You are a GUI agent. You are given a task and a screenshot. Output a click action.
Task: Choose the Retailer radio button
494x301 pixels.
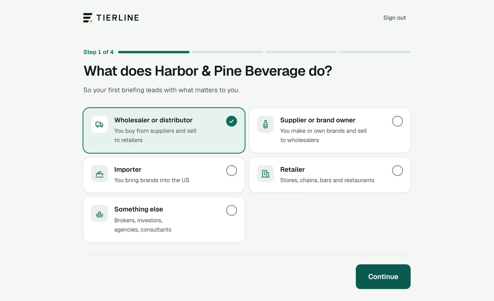pyautogui.click(x=397, y=170)
